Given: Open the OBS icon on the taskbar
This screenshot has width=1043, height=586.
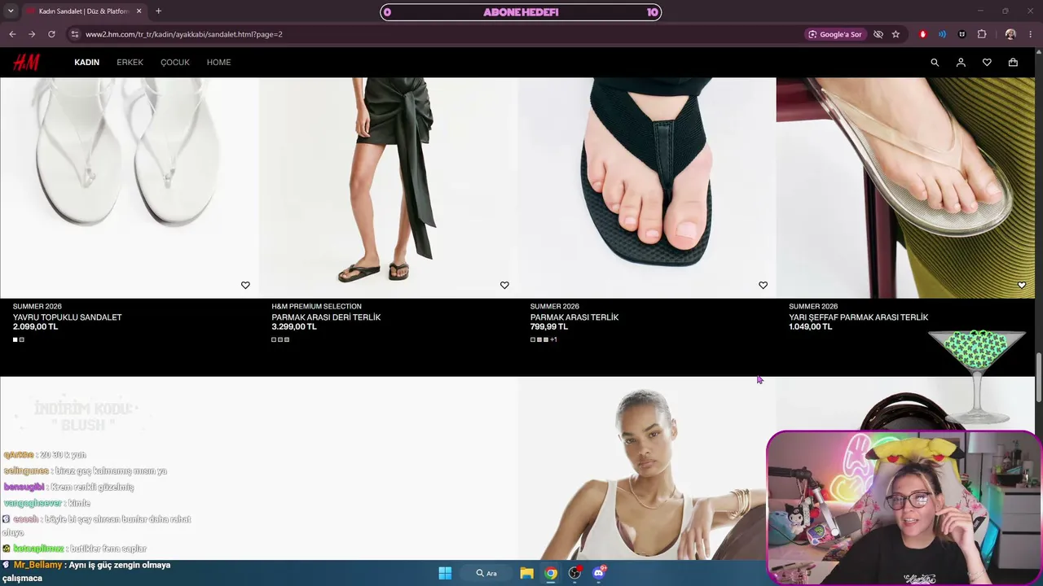Looking at the screenshot, I should coord(575,573).
